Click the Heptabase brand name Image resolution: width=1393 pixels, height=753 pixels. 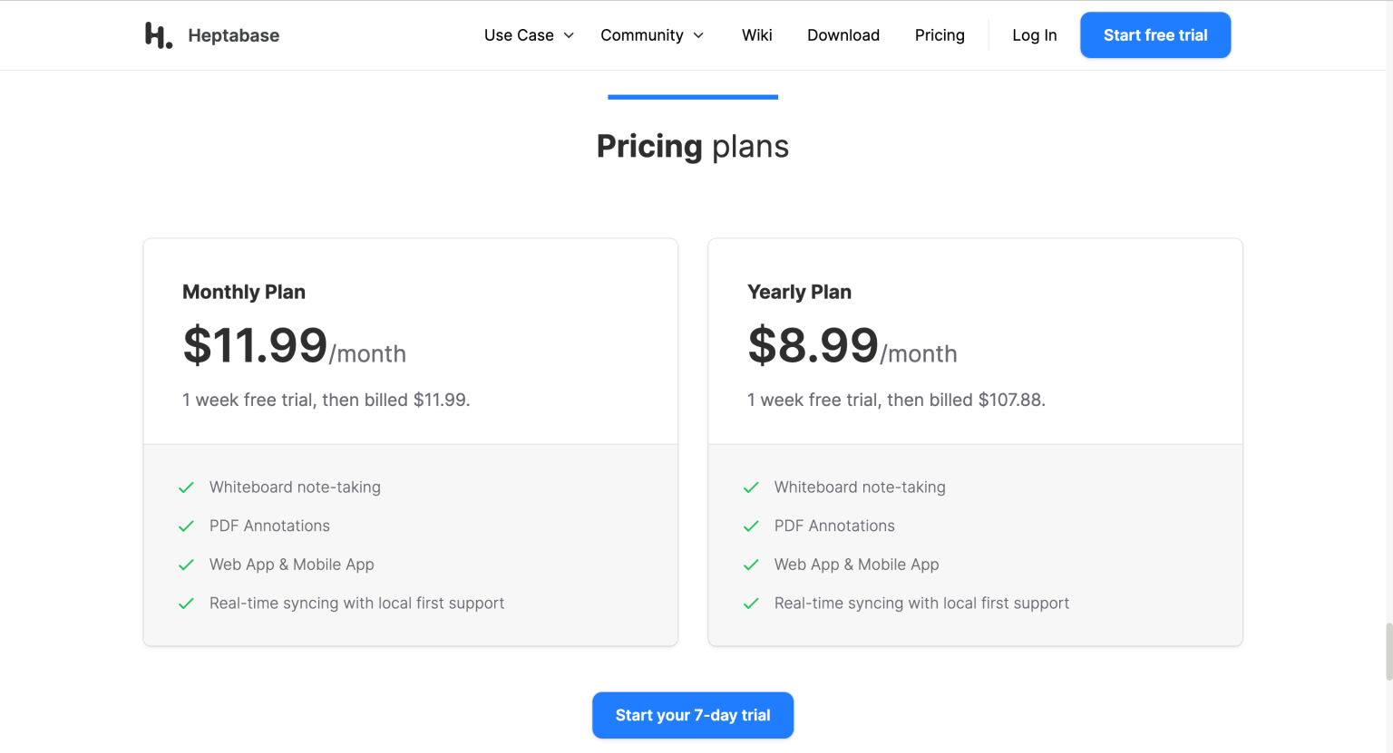(x=234, y=35)
